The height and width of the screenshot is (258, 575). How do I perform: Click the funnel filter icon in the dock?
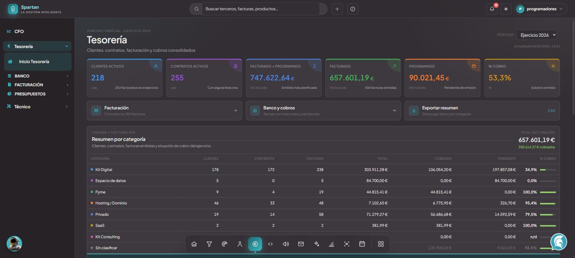[x=209, y=244]
